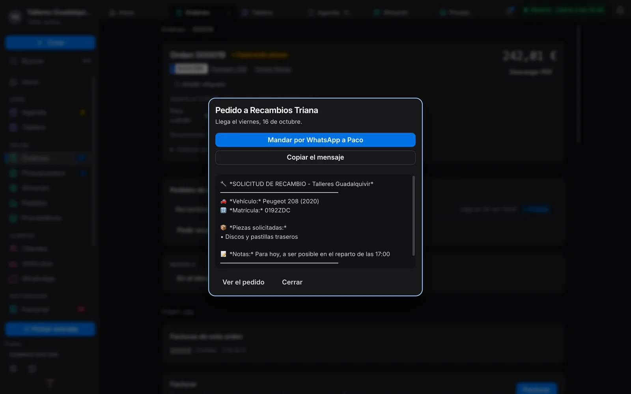The width and height of the screenshot is (631, 394).
Task: Close the dialog with Cerrar
Action: pyautogui.click(x=292, y=282)
